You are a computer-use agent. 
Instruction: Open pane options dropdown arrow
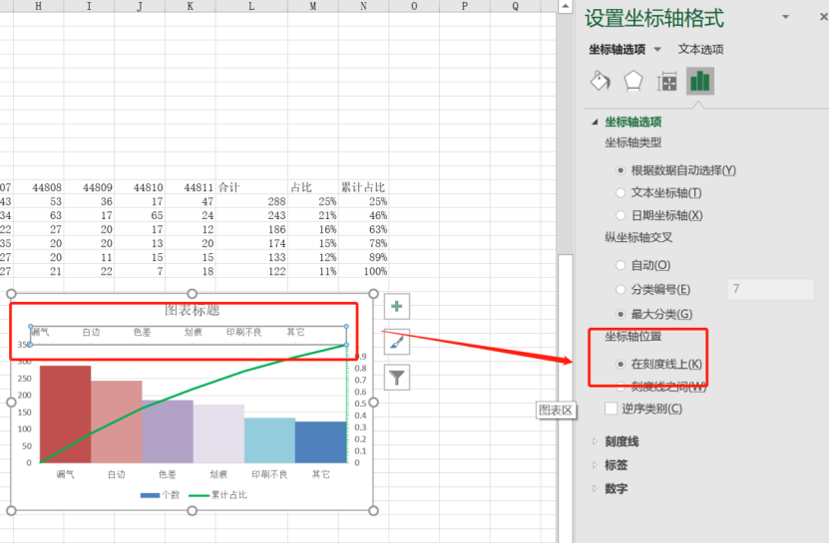point(786,17)
